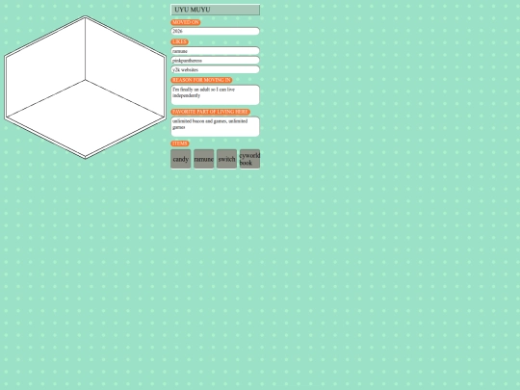Screen dimensions: 520x390
Task: Click the UYU MUYU name field
Action: 216,10
